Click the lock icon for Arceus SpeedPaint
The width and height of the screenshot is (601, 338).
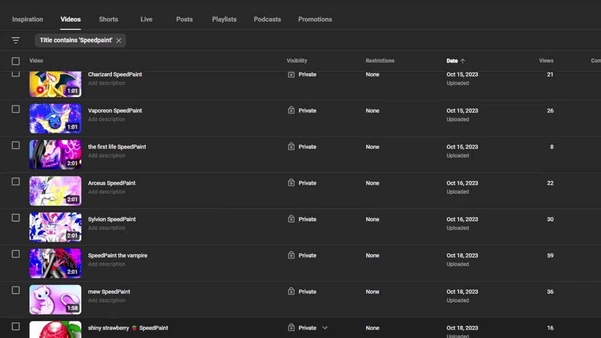[x=291, y=183]
